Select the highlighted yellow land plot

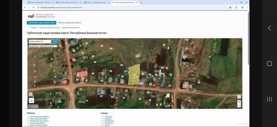point(134,75)
